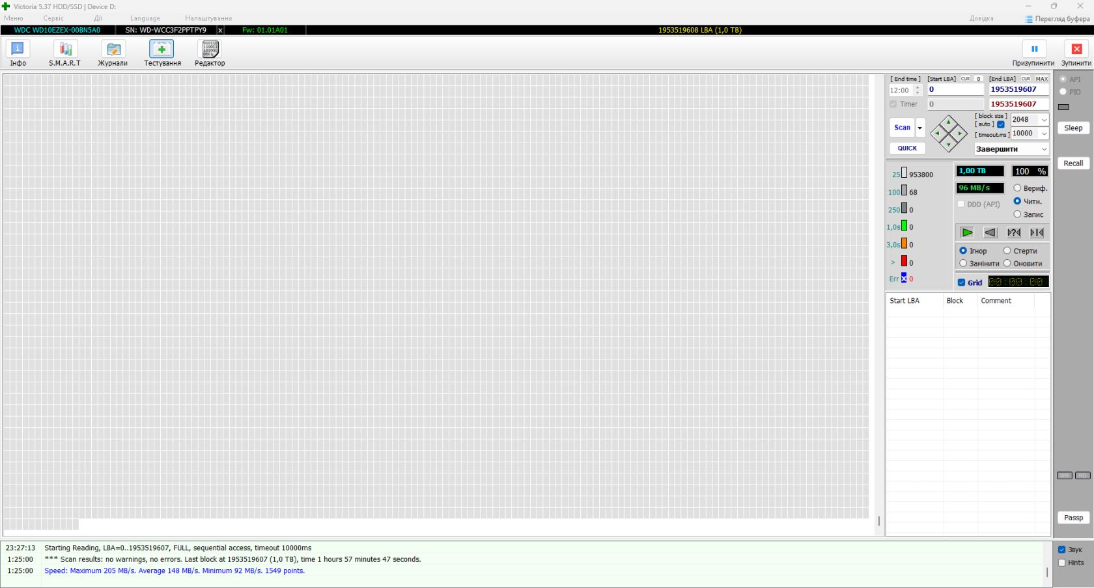Open the timeout 10000 ms dropdown
Screen dimensions: 1094x588
tap(1044, 133)
